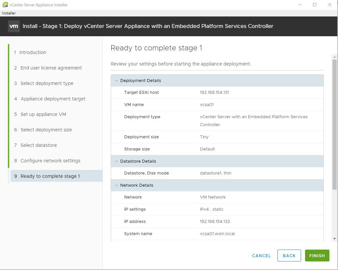Go to End user license agreement step
Image resolution: width=338 pixels, height=270 pixels.
(48, 68)
